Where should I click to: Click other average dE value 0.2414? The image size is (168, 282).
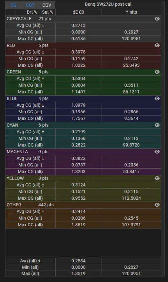tap(78, 211)
